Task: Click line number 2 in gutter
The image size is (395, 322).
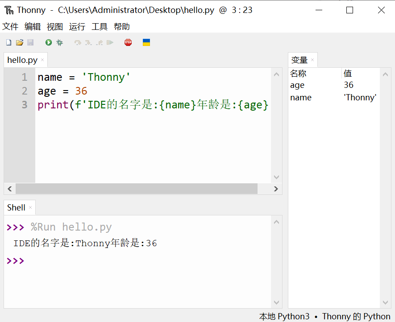Action: click(24, 91)
